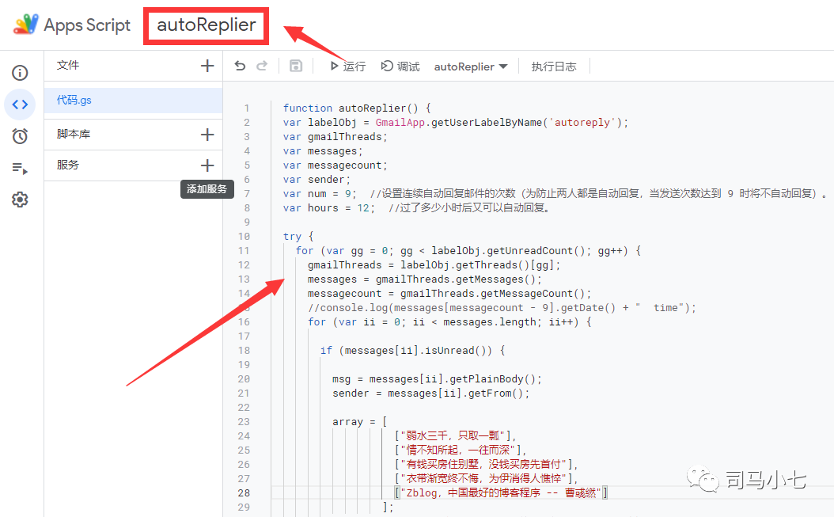This screenshot has height=517, width=834.
Task: Open the Triggers alarm clock icon
Action: pyautogui.click(x=20, y=136)
